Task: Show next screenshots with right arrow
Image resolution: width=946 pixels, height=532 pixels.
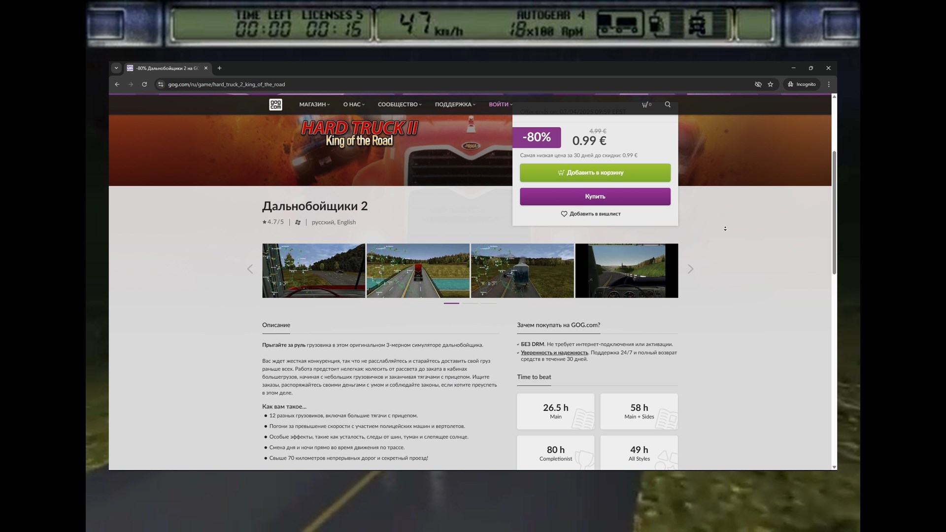Action: (x=690, y=269)
